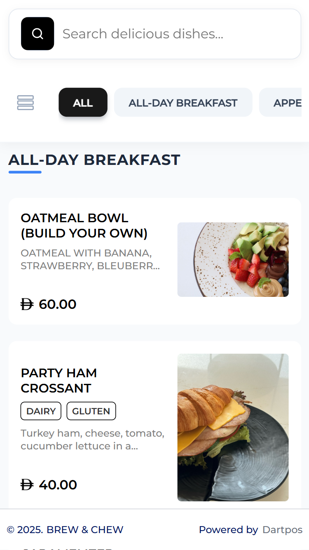Viewport: 309px width, 550px height.
Task: Click the oatmeal bowl fruit photo
Action: (x=233, y=259)
